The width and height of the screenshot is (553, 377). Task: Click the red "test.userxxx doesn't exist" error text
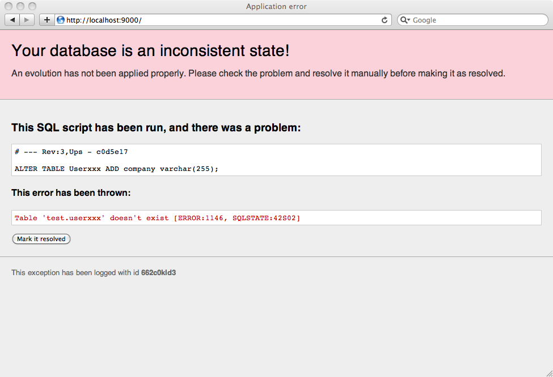click(157, 218)
